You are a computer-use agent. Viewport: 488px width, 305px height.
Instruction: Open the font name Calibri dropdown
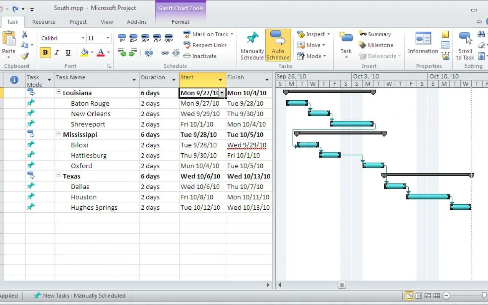[83, 38]
